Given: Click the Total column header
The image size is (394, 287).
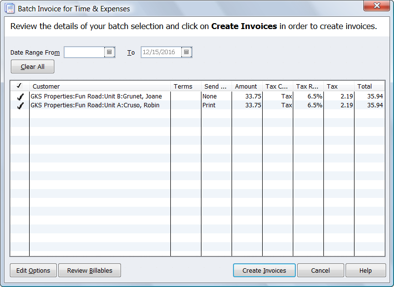Looking at the screenshot, I should 369,87.
